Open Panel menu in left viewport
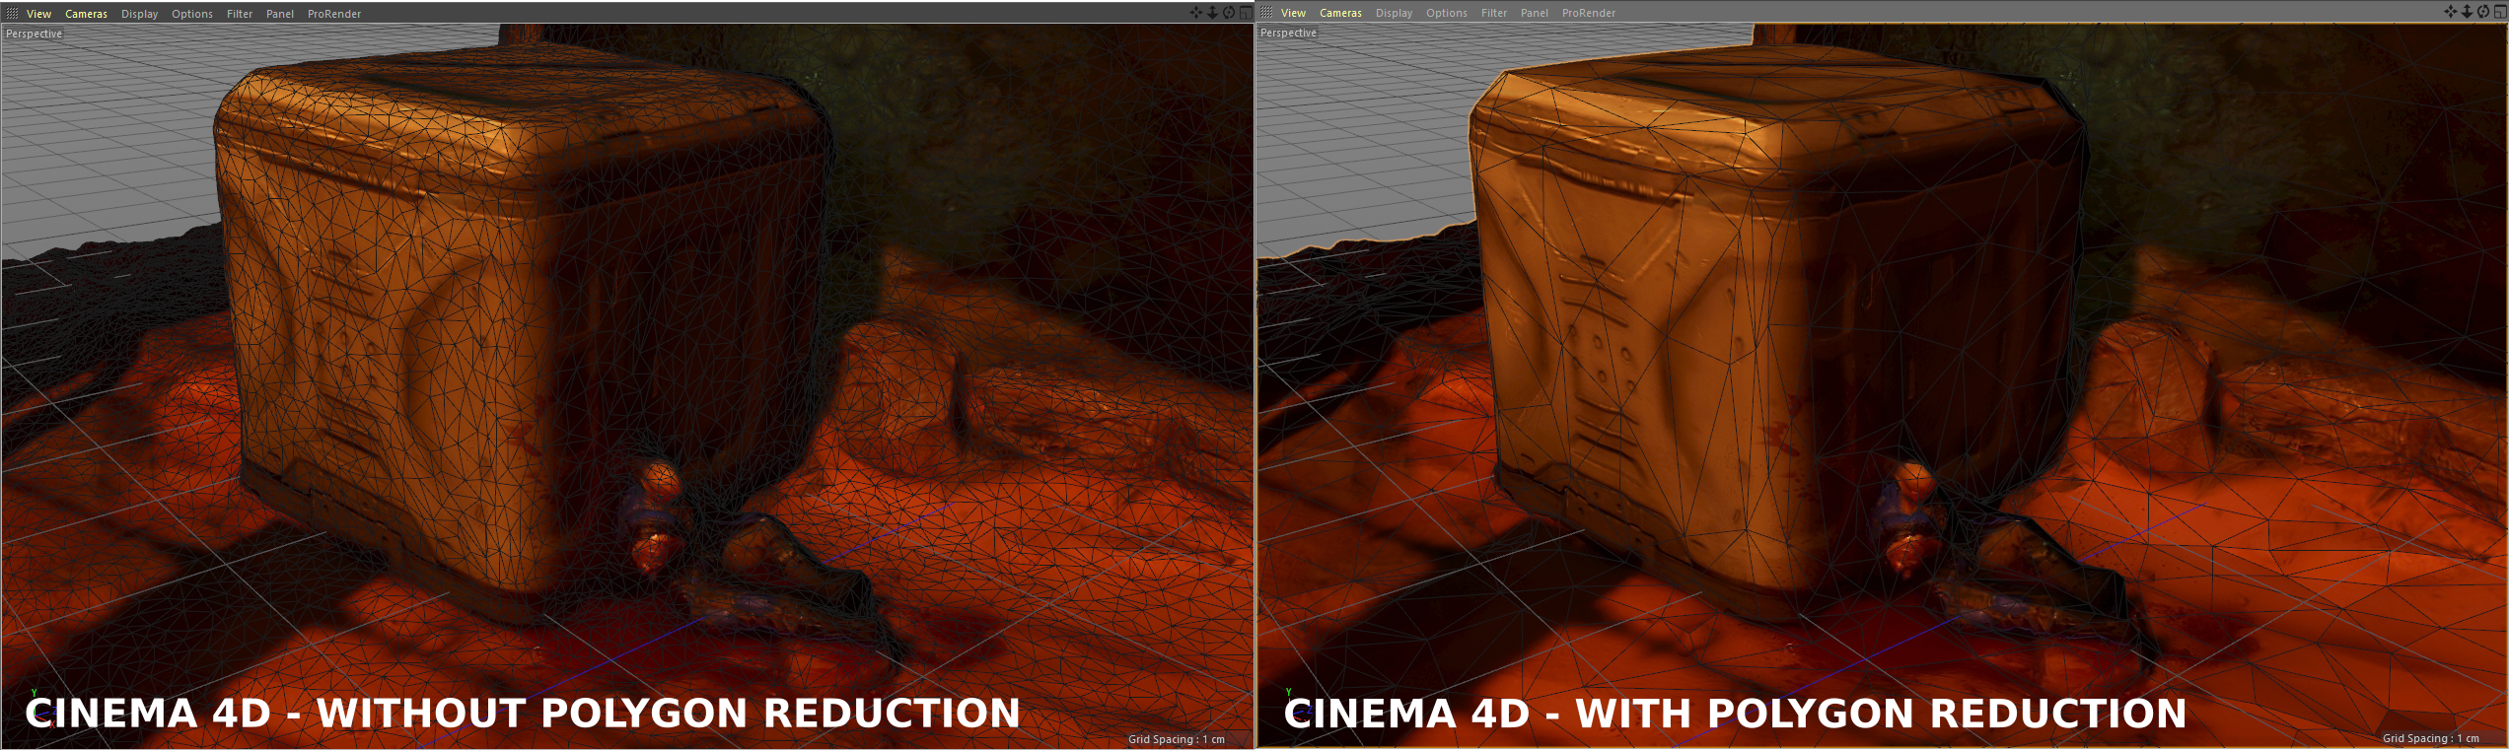Viewport: 2509px width, 750px height. tap(280, 14)
